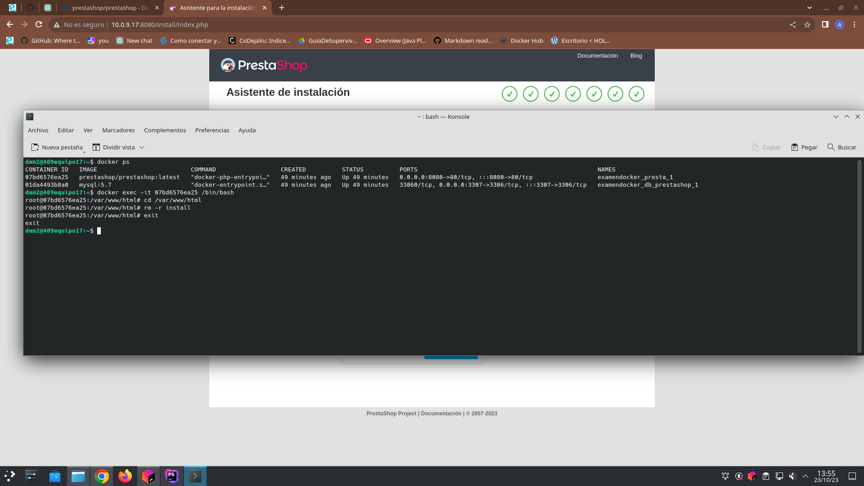Show hidden system tray icons

tap(805, 476)
